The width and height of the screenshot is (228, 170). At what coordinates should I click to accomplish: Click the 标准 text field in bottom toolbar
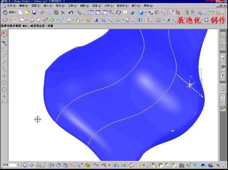pos(9,165)
